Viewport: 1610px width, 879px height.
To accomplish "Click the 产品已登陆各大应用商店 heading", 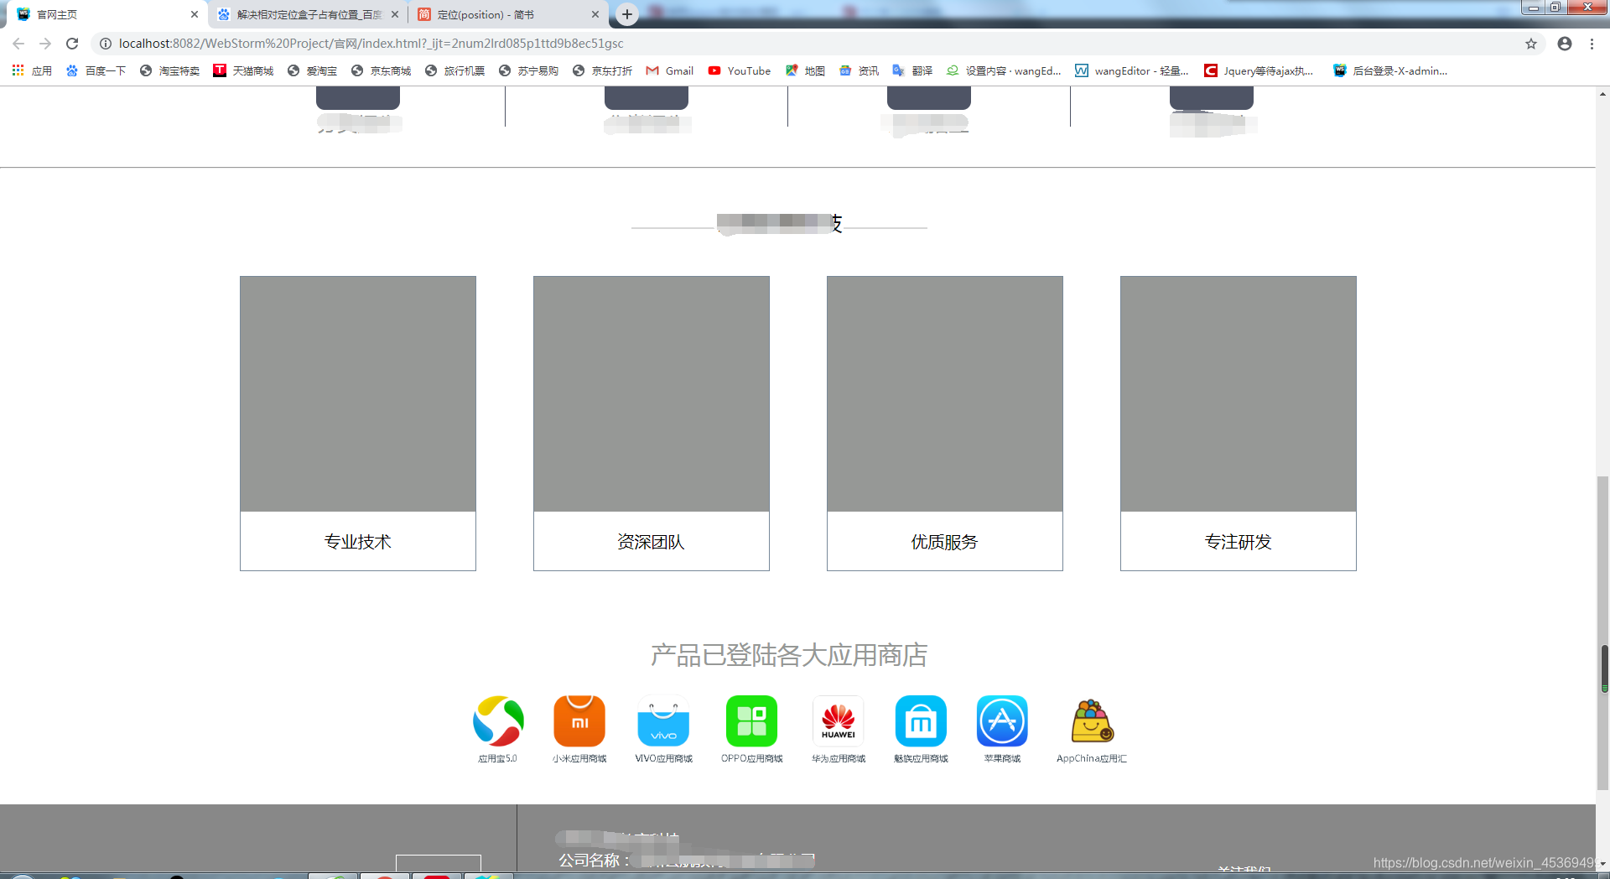I will pos(789,655).
